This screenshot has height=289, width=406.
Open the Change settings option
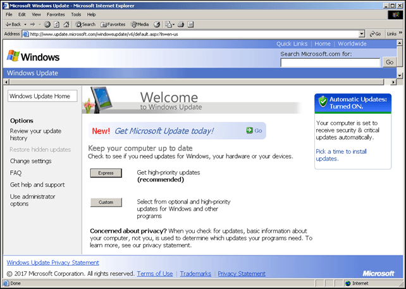tap(30, 161)
